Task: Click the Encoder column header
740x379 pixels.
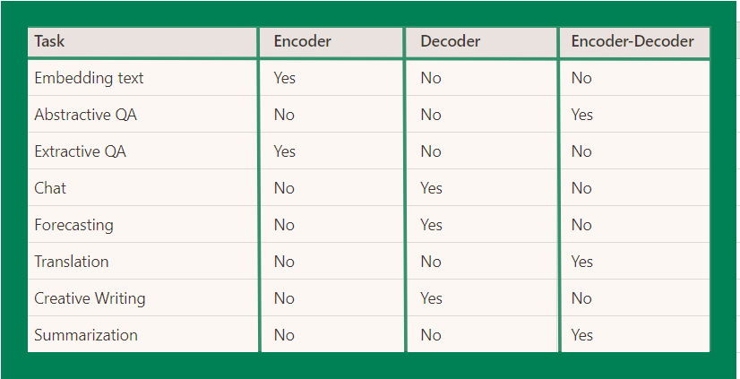Action: (302, 41)
